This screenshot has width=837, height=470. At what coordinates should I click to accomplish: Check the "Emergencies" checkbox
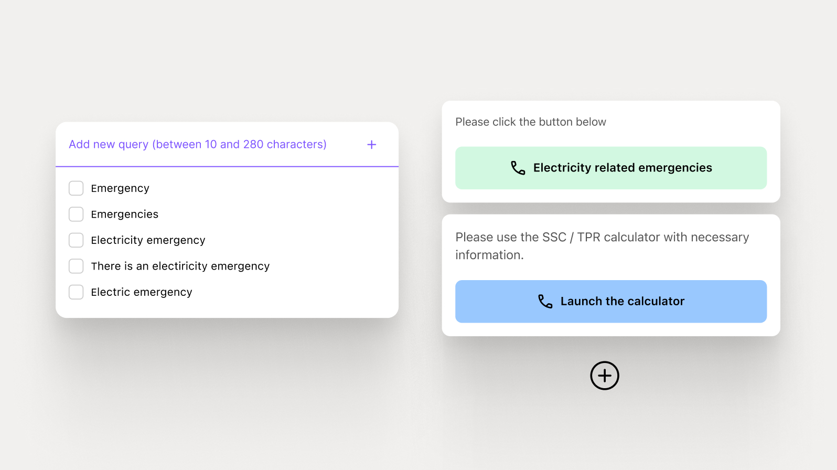[x=76, y=214]
